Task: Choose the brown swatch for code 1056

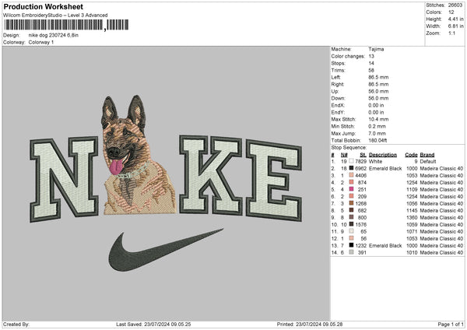Action: tap(351, 203)
